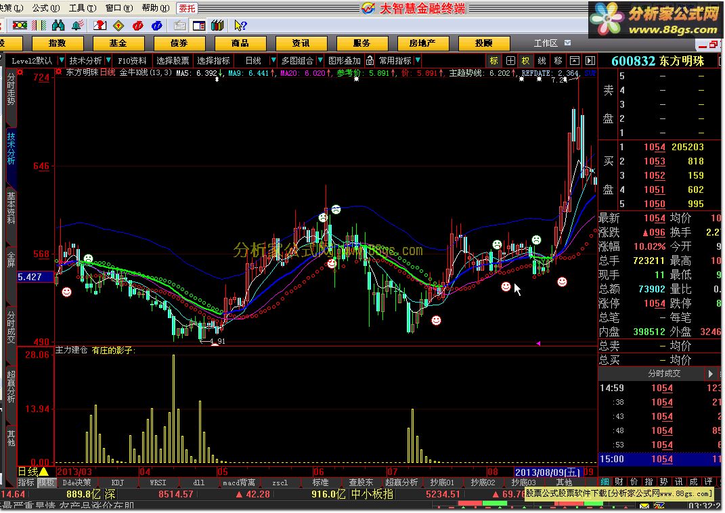725x513 pixels.
Task: Click the blue circular toolbar icon
Action: (x=157, y=26)
